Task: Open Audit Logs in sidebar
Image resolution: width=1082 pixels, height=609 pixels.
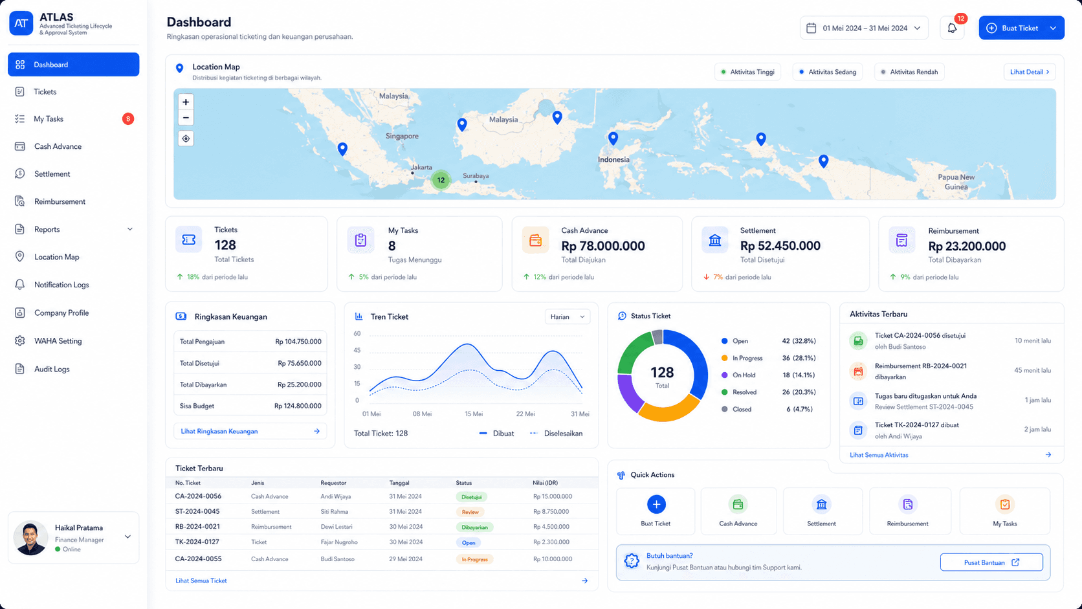Action: [73, 369]
